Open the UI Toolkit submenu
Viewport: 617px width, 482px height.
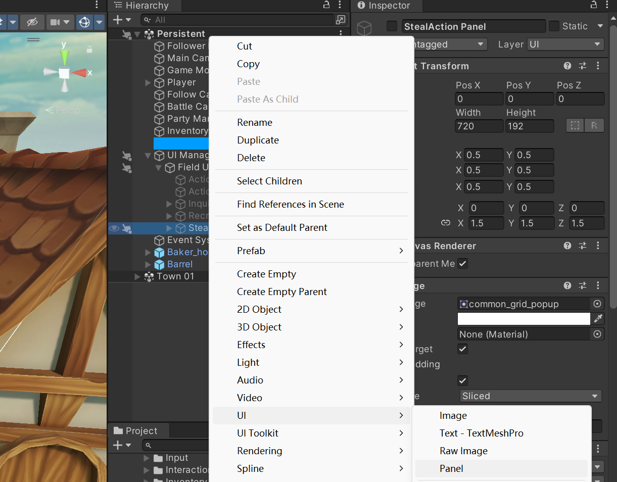pos(311,433)
